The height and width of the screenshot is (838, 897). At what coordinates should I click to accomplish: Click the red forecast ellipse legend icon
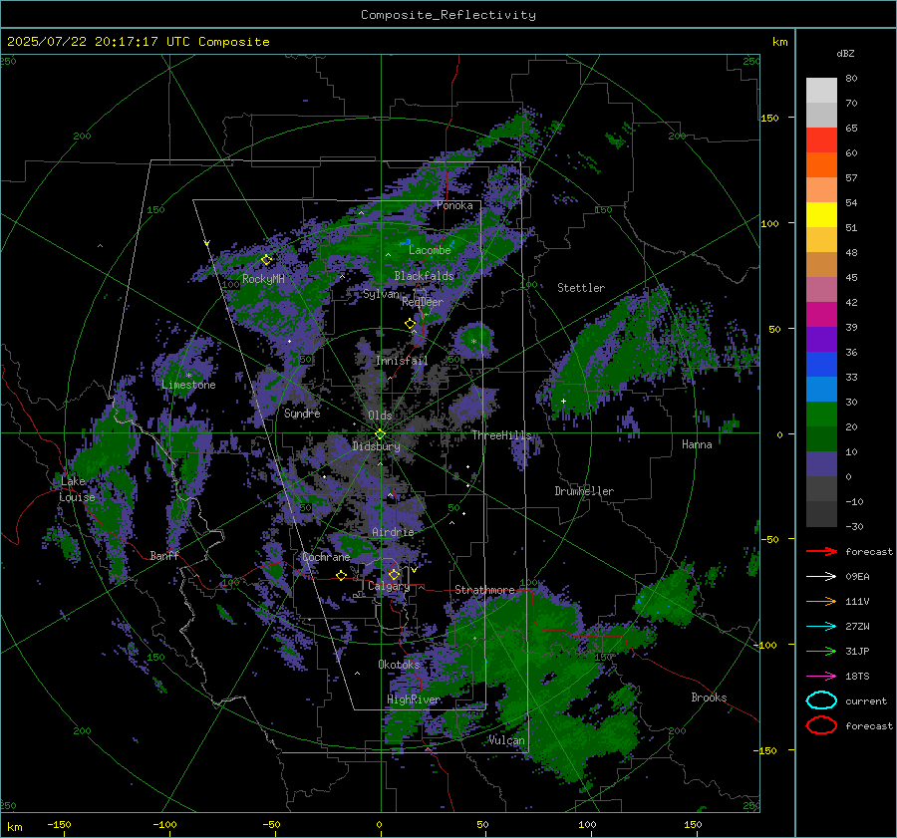pos(821,725)
